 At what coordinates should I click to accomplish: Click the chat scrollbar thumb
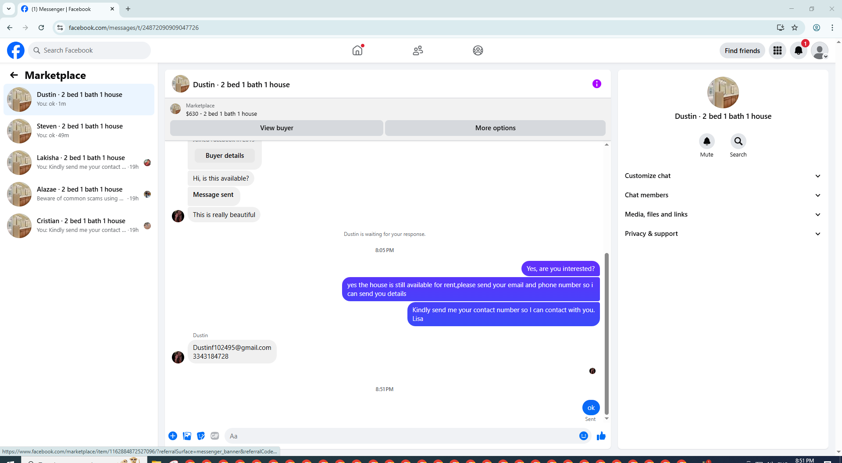pos(607,333)
